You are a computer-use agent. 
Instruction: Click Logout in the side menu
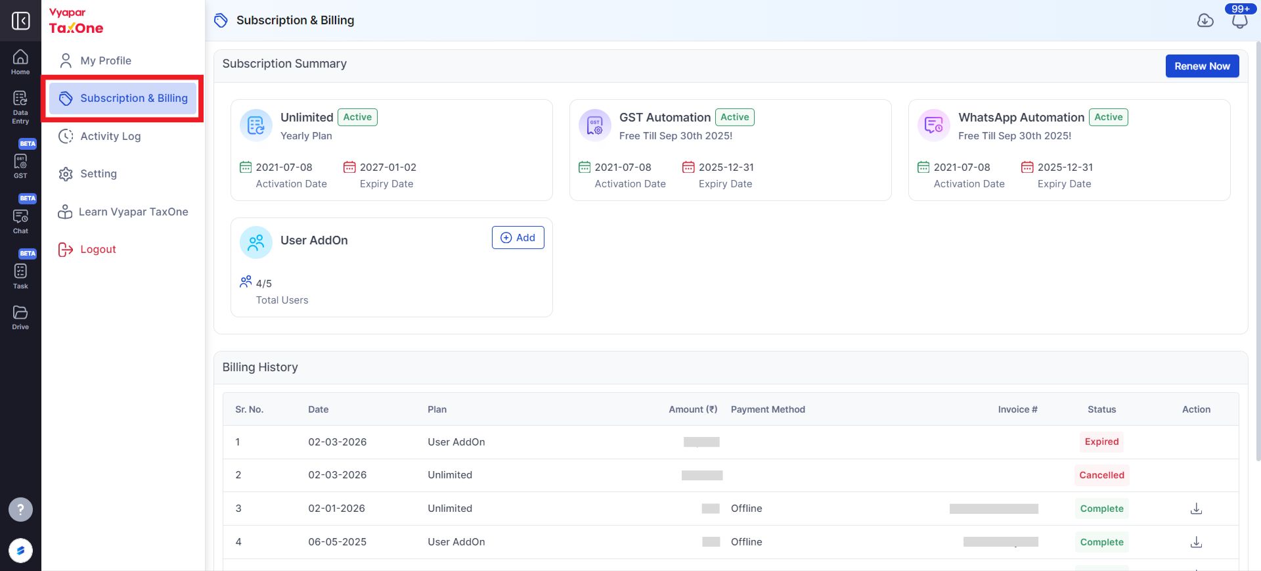click(x=123, y=249)
